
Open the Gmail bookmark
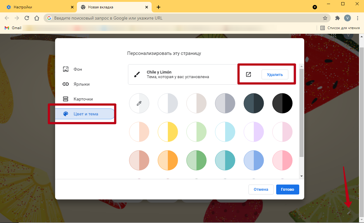(13, 28)
